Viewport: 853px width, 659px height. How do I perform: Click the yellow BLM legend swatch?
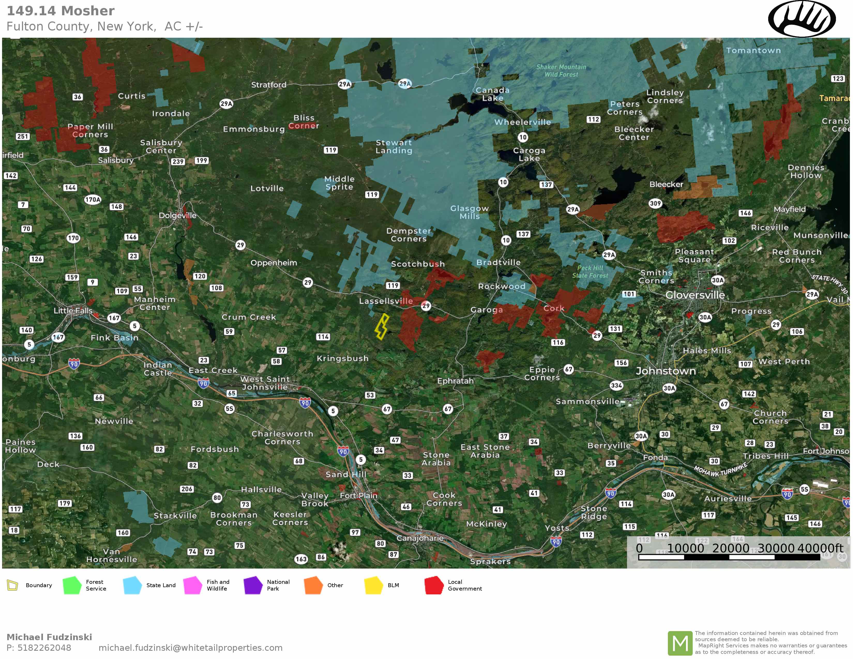(x=373, y=585)
